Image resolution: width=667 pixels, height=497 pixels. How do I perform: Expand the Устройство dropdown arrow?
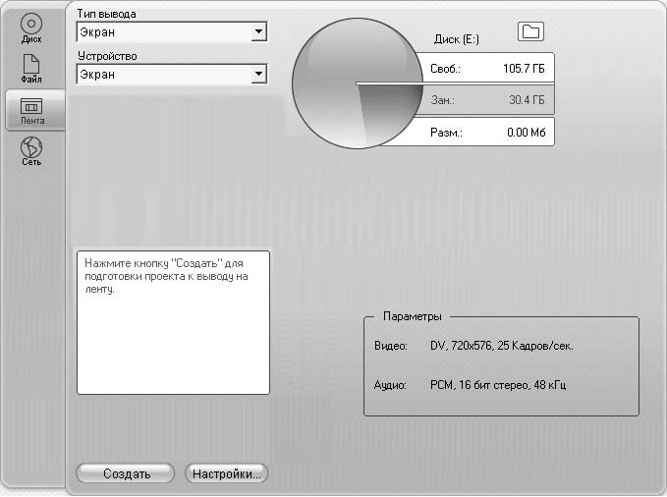coord(258,74)
